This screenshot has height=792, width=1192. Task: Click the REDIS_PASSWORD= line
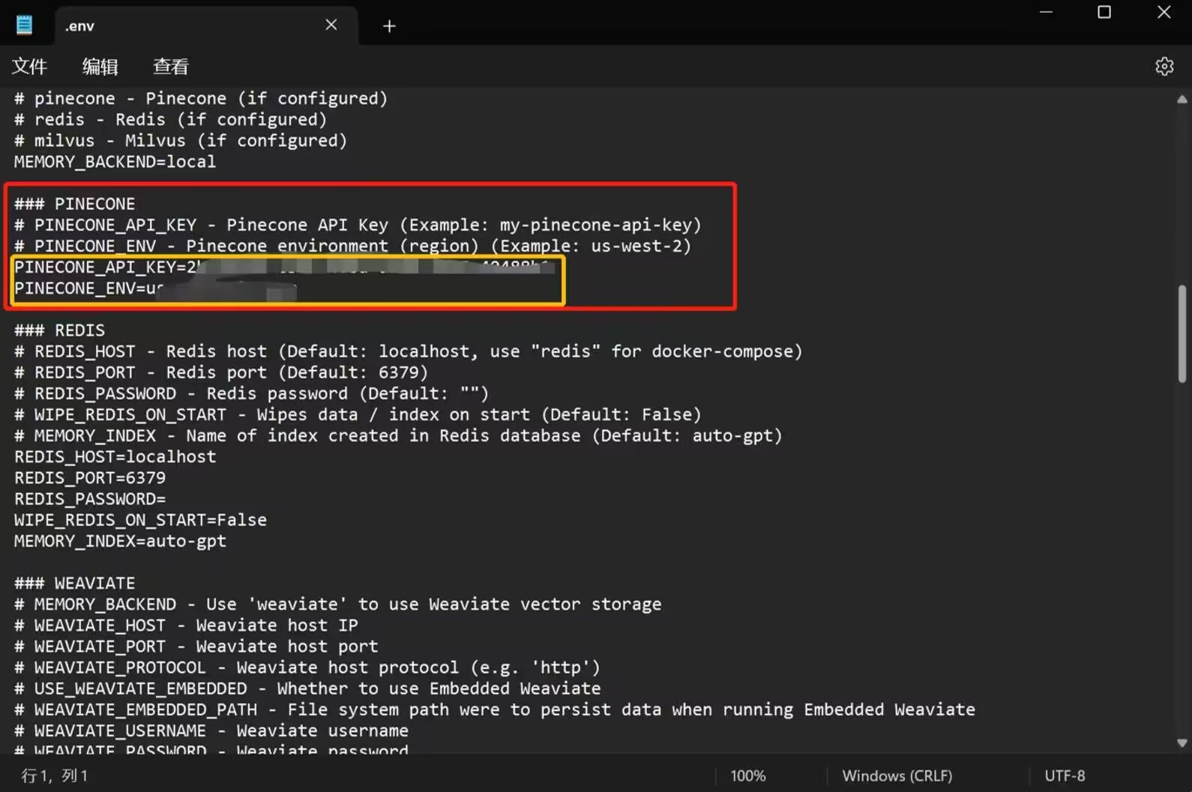[90, 499]
